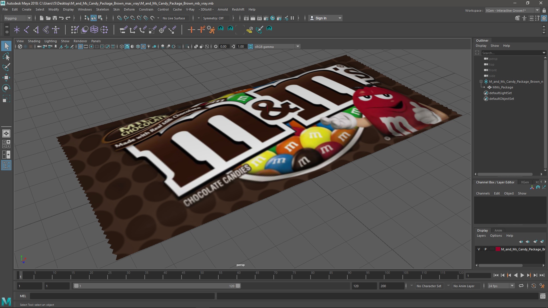Toggle layer visibility V box
Viewport: 548px width, 308px height.
(x=479, y=249)
